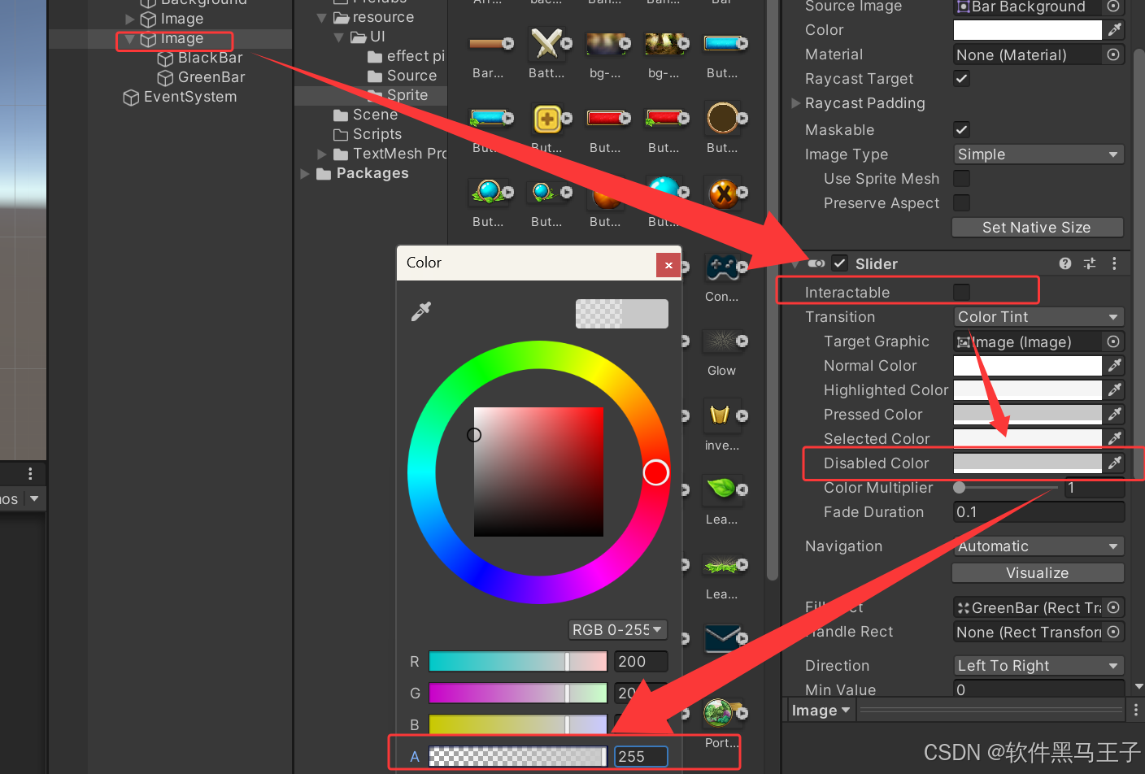Disable the Slider component checkbox
This screenshot has width=1145, height=774.
[840, 263]
